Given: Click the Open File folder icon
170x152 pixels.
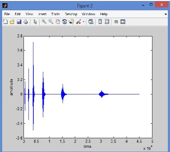Looking at the screenshot, I should click(x=12, y=22).
